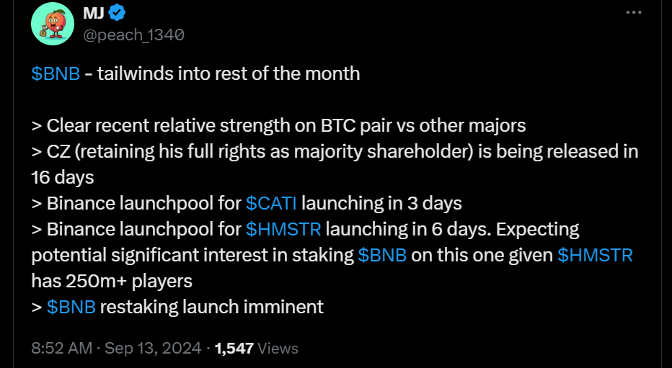The width and height of the screenshot is (672, 368).
Task: Click the 'tailwinds into rest of the month' text
Action: (x=229, y=73)
